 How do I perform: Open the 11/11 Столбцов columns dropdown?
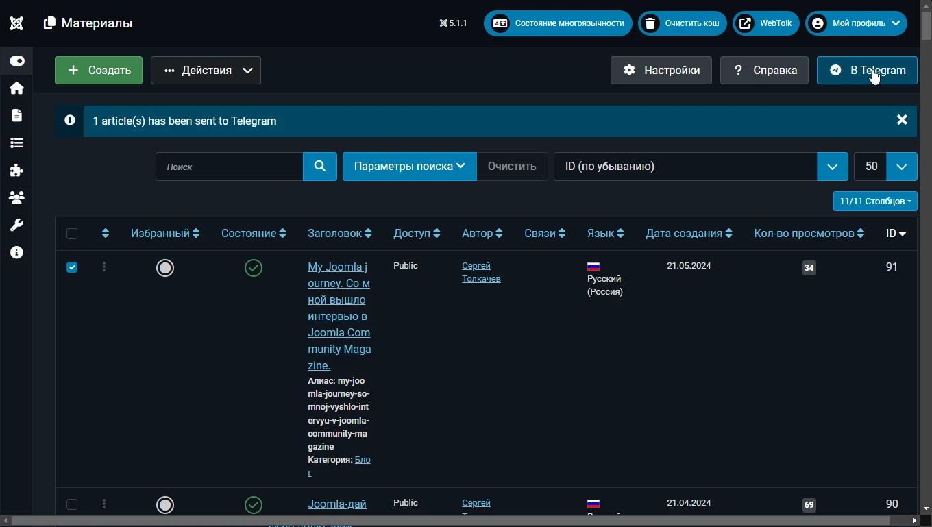coord(875,201)
